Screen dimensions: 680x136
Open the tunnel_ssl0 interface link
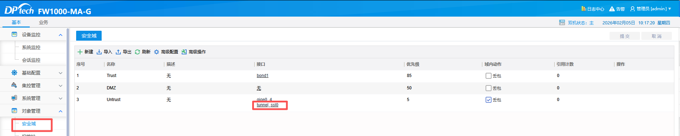pos(267,105)
